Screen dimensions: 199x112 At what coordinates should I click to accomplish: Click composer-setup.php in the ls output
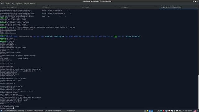[25, 37]
